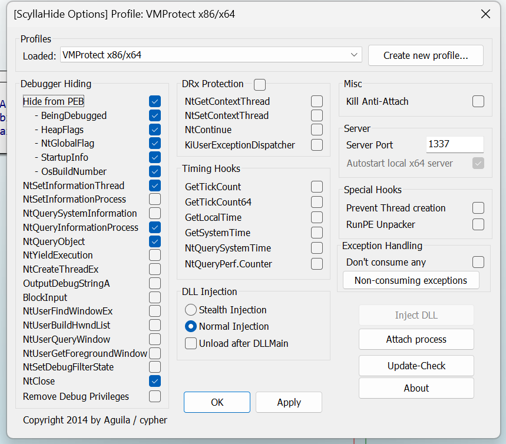The width and height of the screenshot is (506, 444).
Task: Enable NtUserQueryWindow checkbox
Action: [x=155, y=339]
